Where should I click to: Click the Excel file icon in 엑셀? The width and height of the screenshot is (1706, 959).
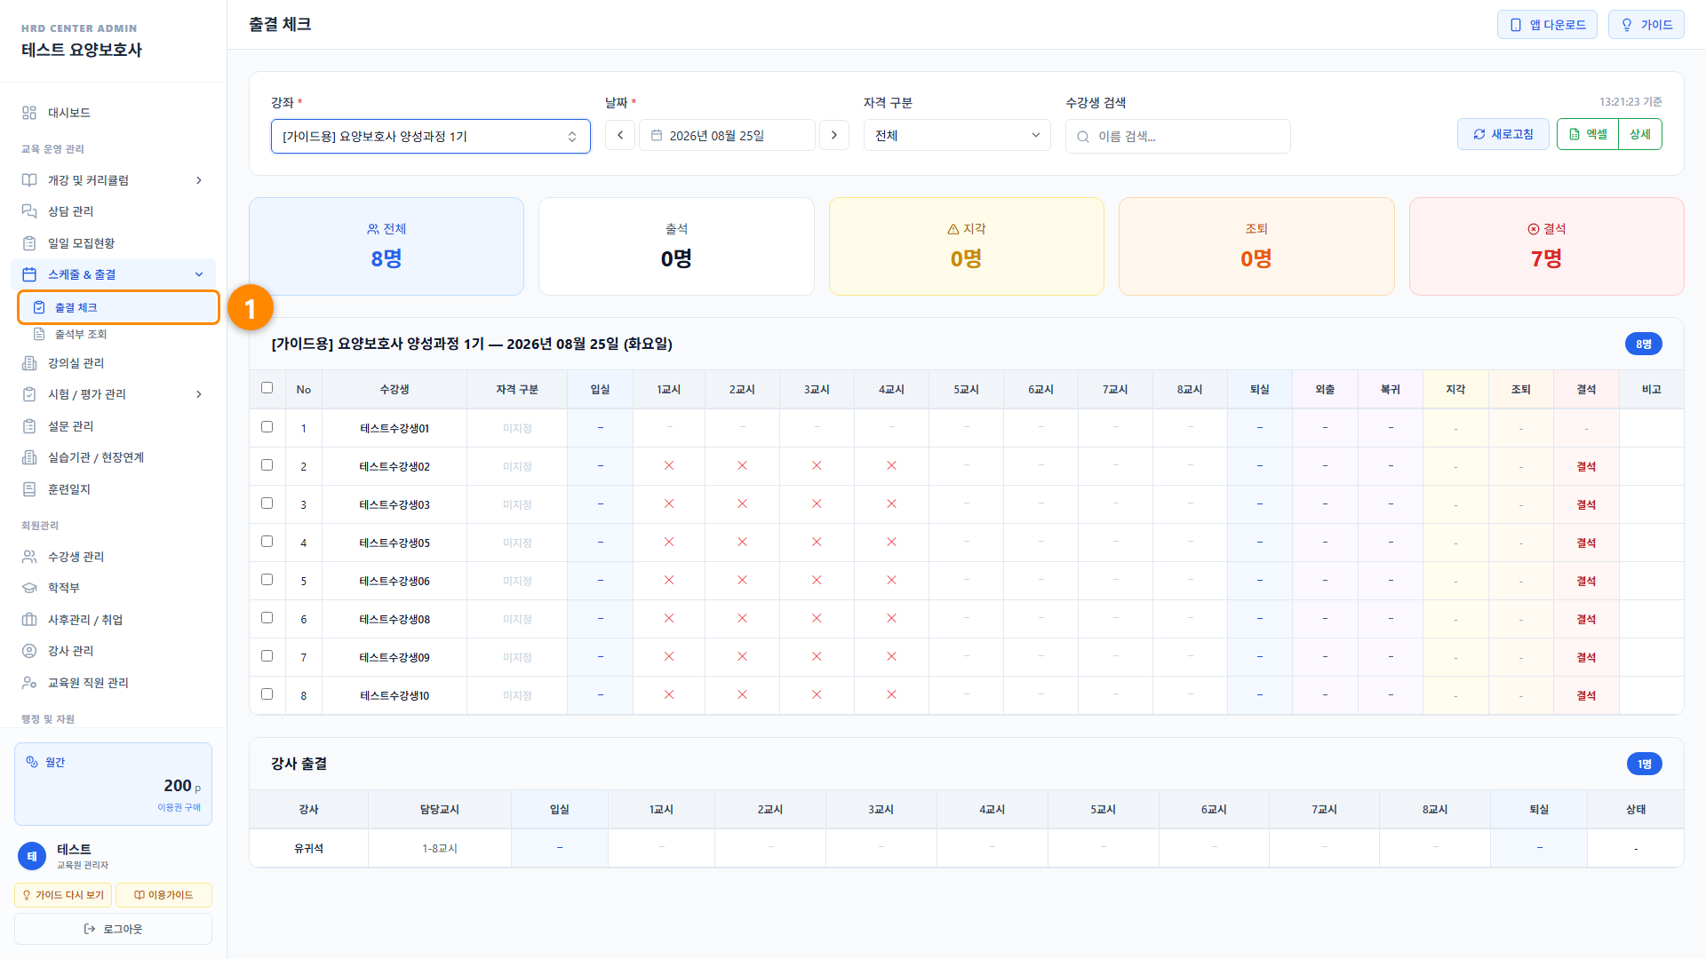(x=1574, y=134)
